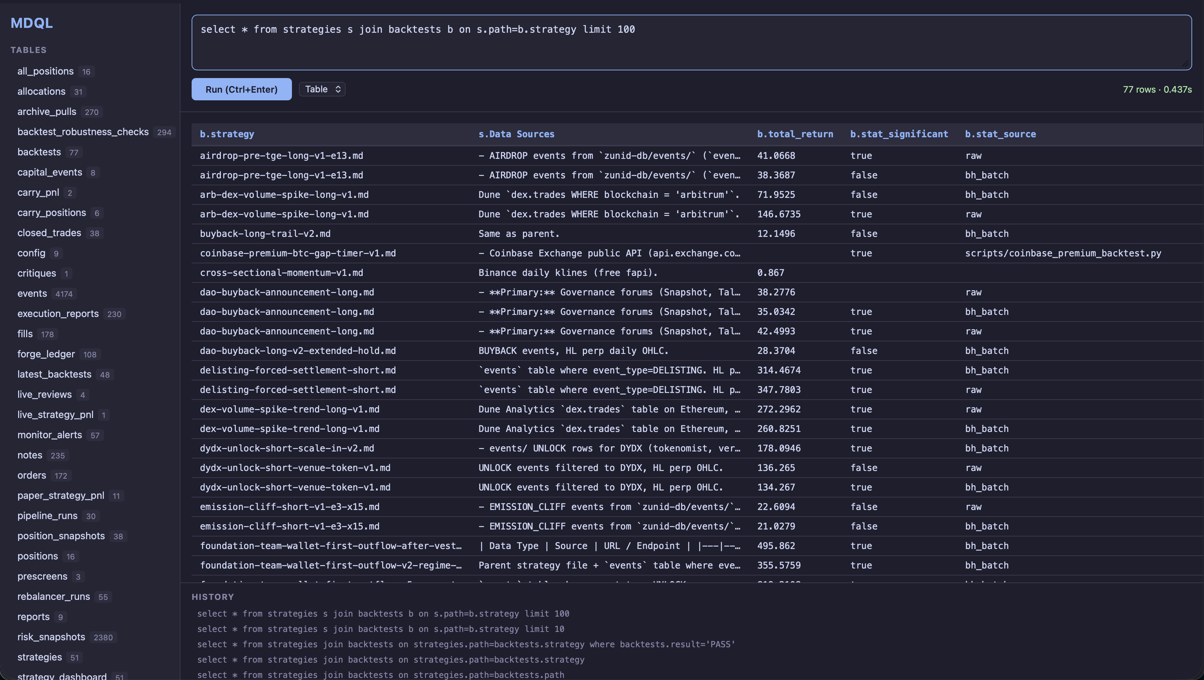Open the Table view mode dropdown
Screen dimensions: 1204x680
click(x=322, y=89)
